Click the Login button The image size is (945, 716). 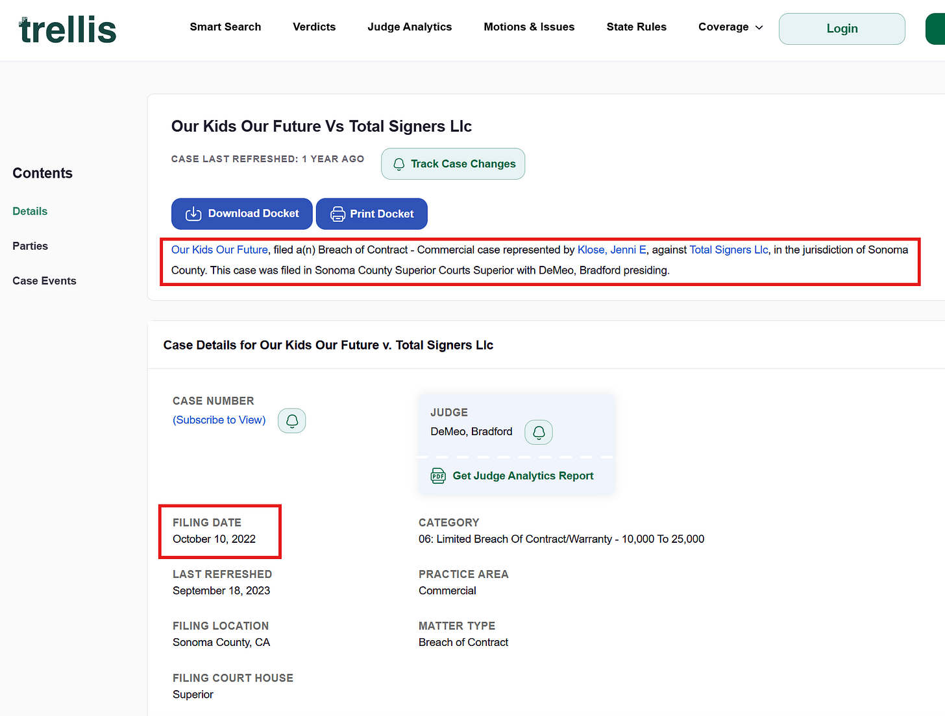(x=842, y=29)
